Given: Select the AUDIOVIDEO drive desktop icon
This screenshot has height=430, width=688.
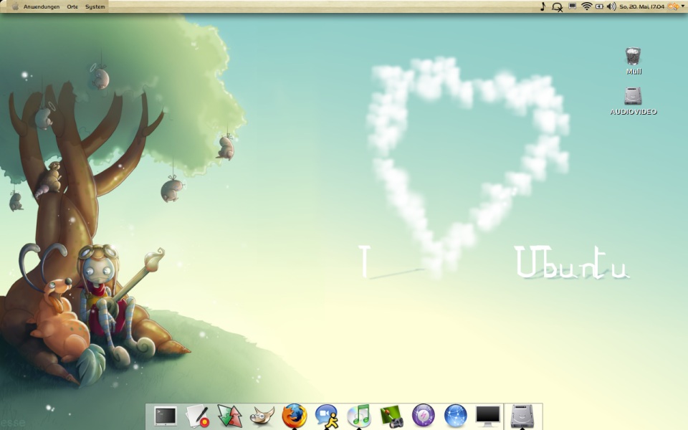Looking at the screenshot, I should click(633, 96).
